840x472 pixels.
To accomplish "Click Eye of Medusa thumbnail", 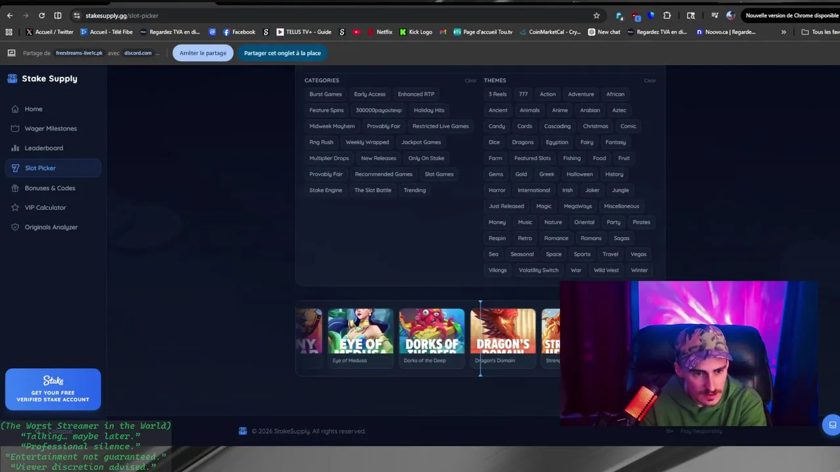I will [x=360, y=331].
